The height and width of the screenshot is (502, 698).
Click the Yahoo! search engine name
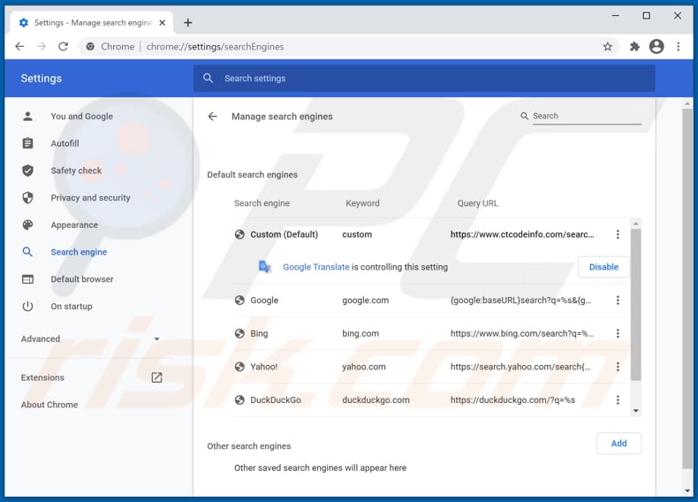[x=263, y=367]
